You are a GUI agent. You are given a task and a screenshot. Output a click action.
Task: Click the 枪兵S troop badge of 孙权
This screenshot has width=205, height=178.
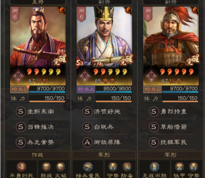pyautogui.click(x=19, y=90)
